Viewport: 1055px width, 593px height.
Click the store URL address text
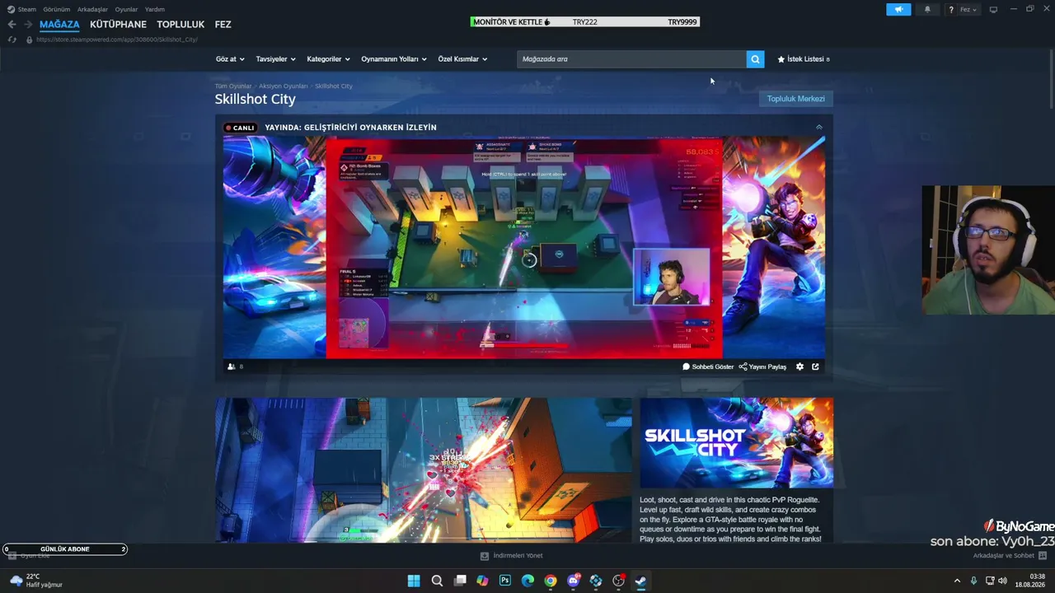(x=117, y=40)
